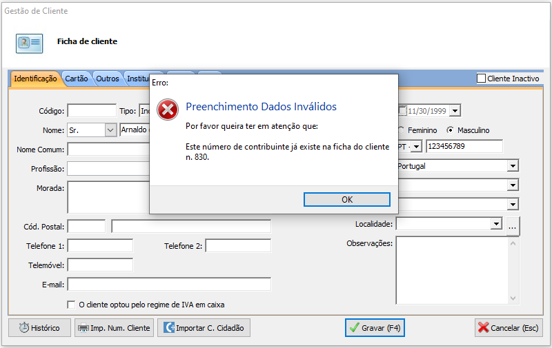Switch to the Outros tab
This screenshot has width=552, height=348.
tap(108, 79)
